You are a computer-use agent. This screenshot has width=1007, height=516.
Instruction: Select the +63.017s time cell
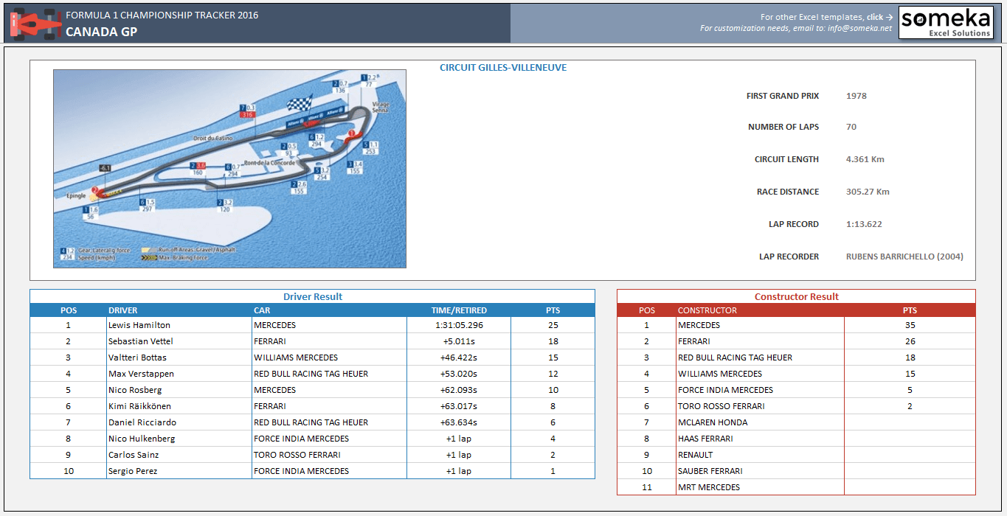point(460,406)
